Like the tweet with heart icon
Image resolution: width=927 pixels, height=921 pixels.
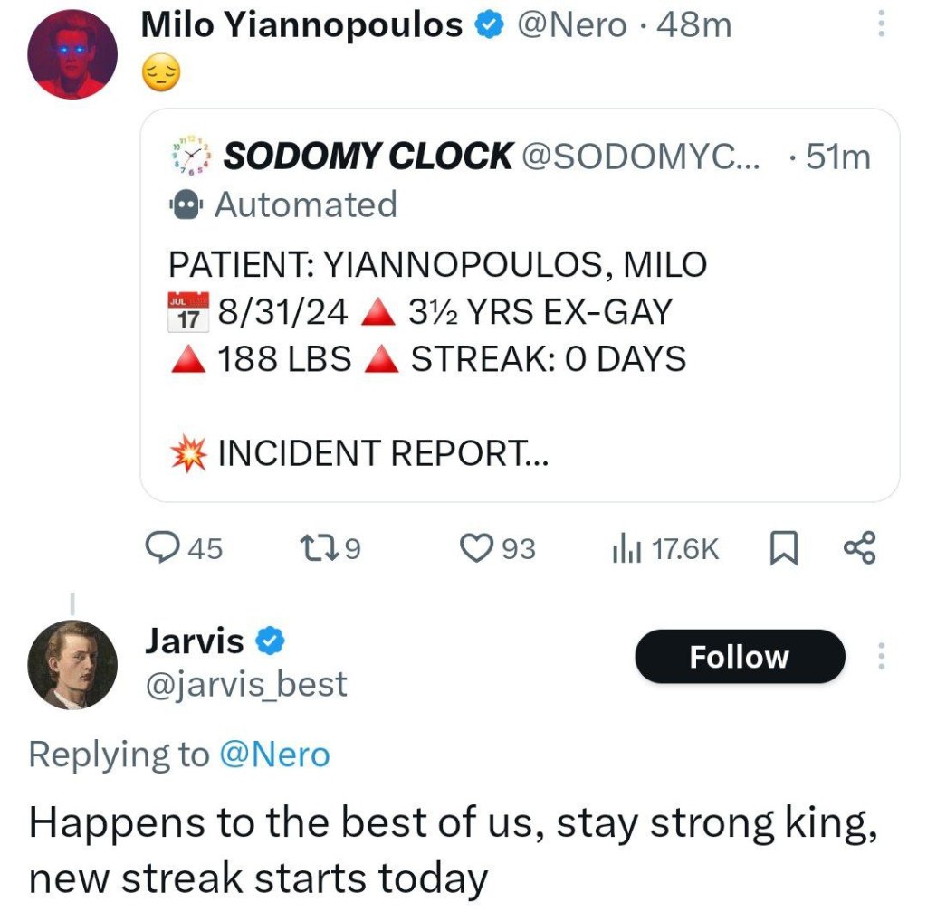click(475, 547)
